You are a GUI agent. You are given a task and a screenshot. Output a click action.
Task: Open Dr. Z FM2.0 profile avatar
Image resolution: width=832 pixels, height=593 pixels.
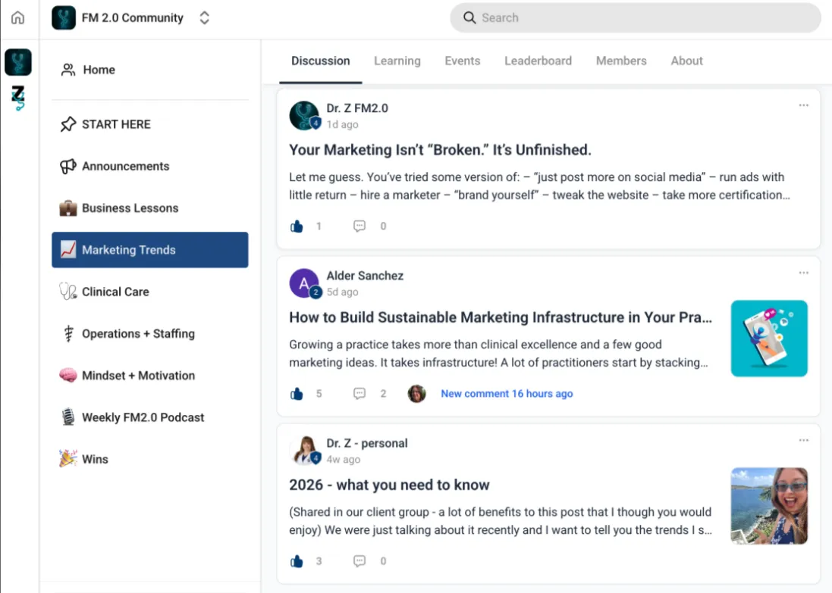[x=304, y=116]
